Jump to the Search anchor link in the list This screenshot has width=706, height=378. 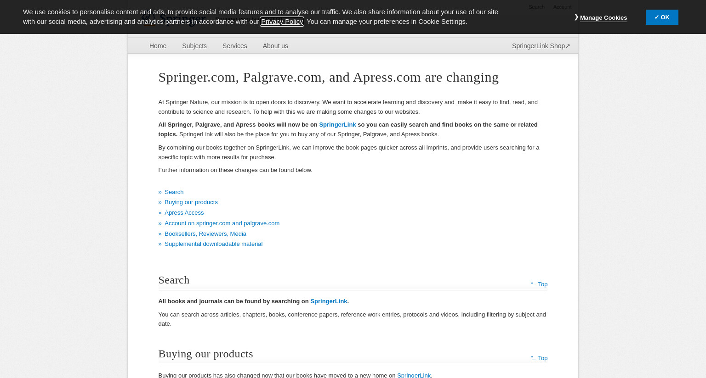point(174,192)
